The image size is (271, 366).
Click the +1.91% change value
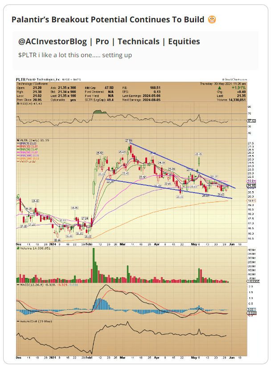pyautogui.click(x=238, y=88)
